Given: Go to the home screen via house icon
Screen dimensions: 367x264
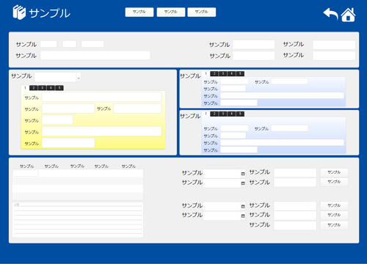Looking at the screenshot, I should [348, 15].
